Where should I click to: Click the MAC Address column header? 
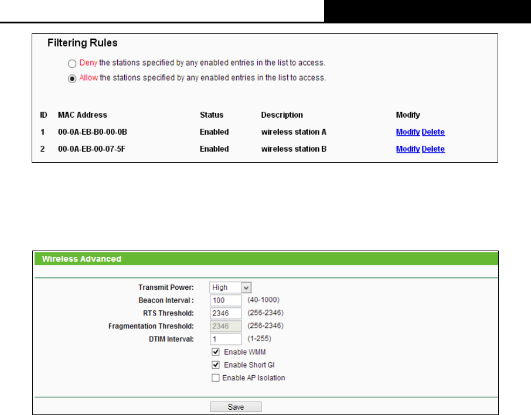pyautogui.click(x=82, y=115)
